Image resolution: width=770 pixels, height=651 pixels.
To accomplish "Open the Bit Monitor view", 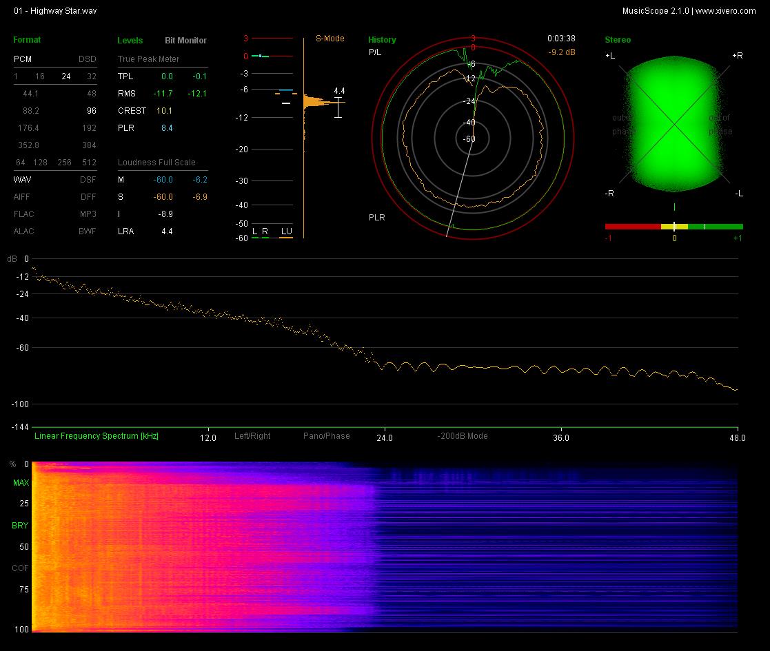I will click(185, 40).
